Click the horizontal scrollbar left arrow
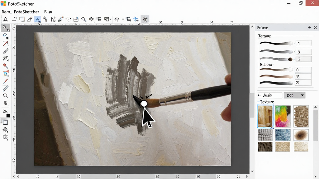 pyautogui.click(x=18, y=177)
